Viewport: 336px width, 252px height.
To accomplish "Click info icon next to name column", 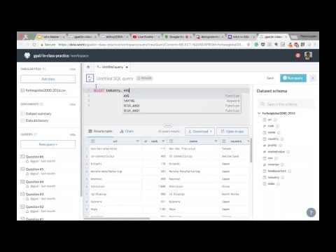I will coord(279,132).
